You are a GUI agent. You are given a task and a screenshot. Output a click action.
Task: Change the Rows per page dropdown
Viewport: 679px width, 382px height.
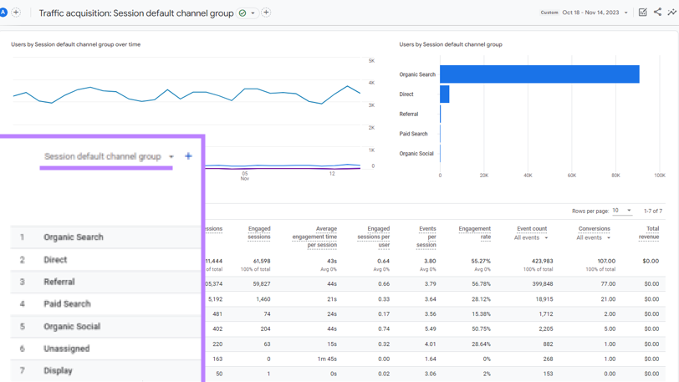tap(621, 211)
